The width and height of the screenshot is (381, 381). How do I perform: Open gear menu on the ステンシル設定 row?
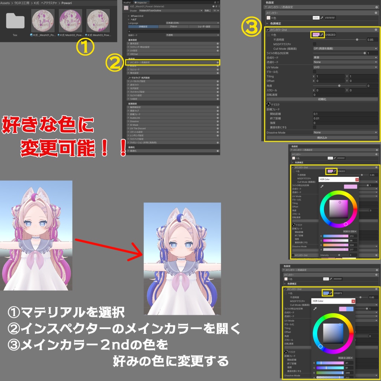pyautogui.click(x=218, y=132)
